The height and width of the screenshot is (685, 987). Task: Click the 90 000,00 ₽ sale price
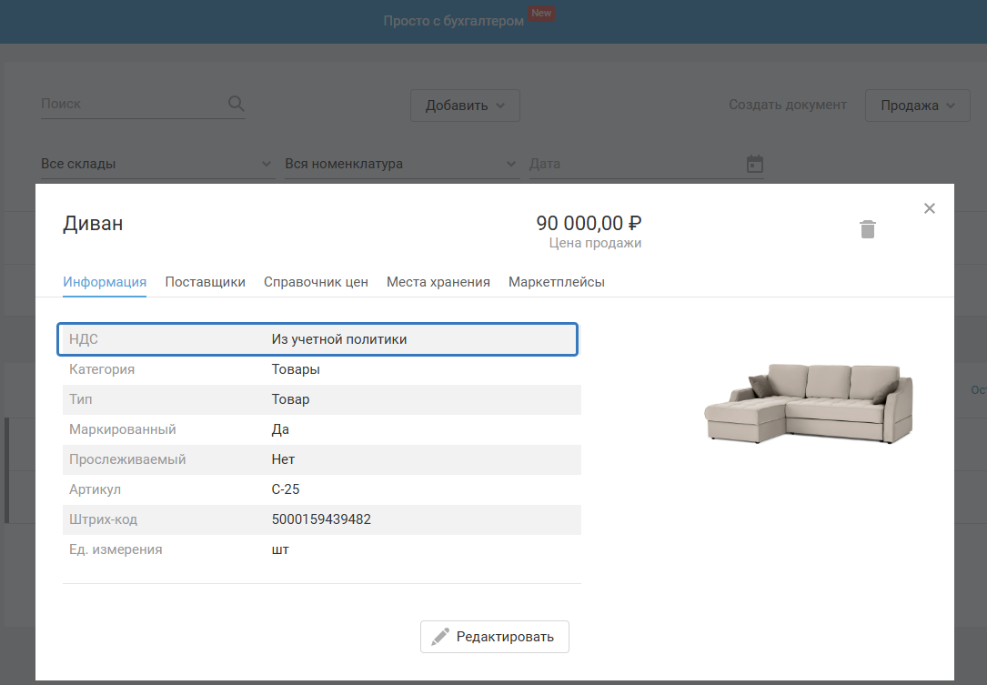click(x=589, y=223)
